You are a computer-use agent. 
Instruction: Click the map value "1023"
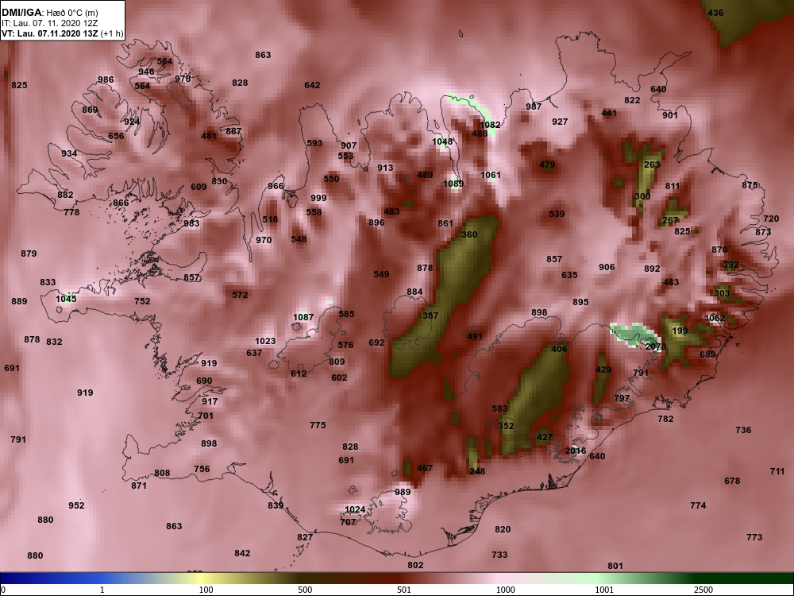click(265, 341)
